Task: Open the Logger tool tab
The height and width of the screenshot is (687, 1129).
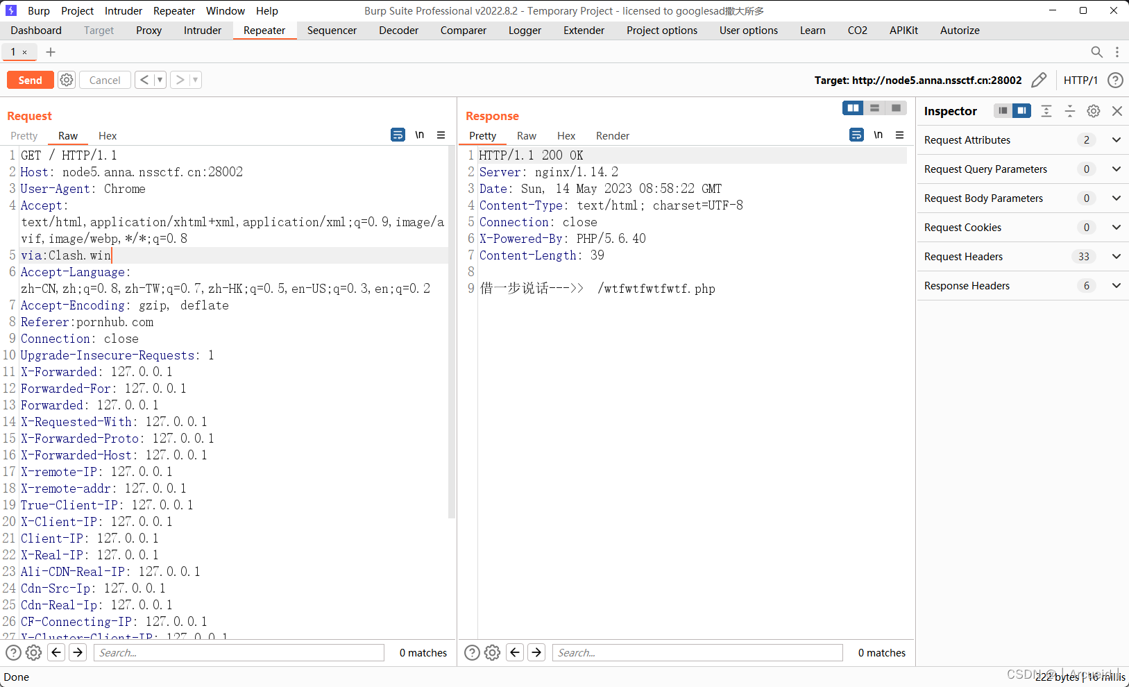Action: pos(525,31)
